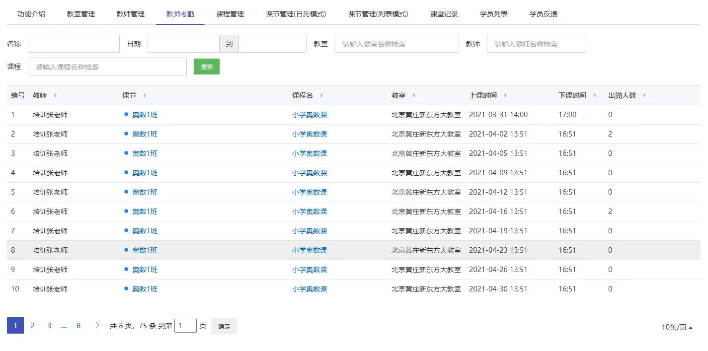Image resolution: width=708 pixels, height=351 pixels.
Task: Focus the 教室 search input
Action: tap(397, 44)
